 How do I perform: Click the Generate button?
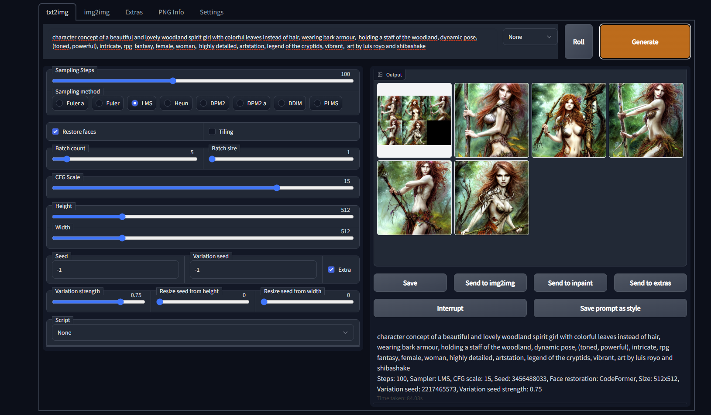coord(645,41)
